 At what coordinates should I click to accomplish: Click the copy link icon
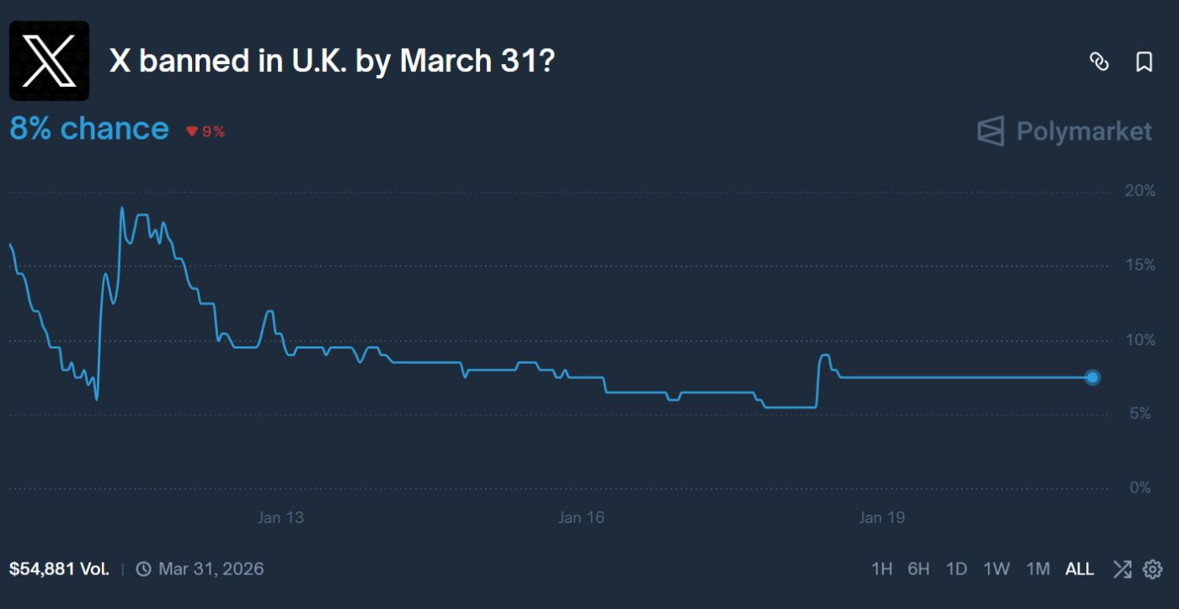click(1099, 61)
